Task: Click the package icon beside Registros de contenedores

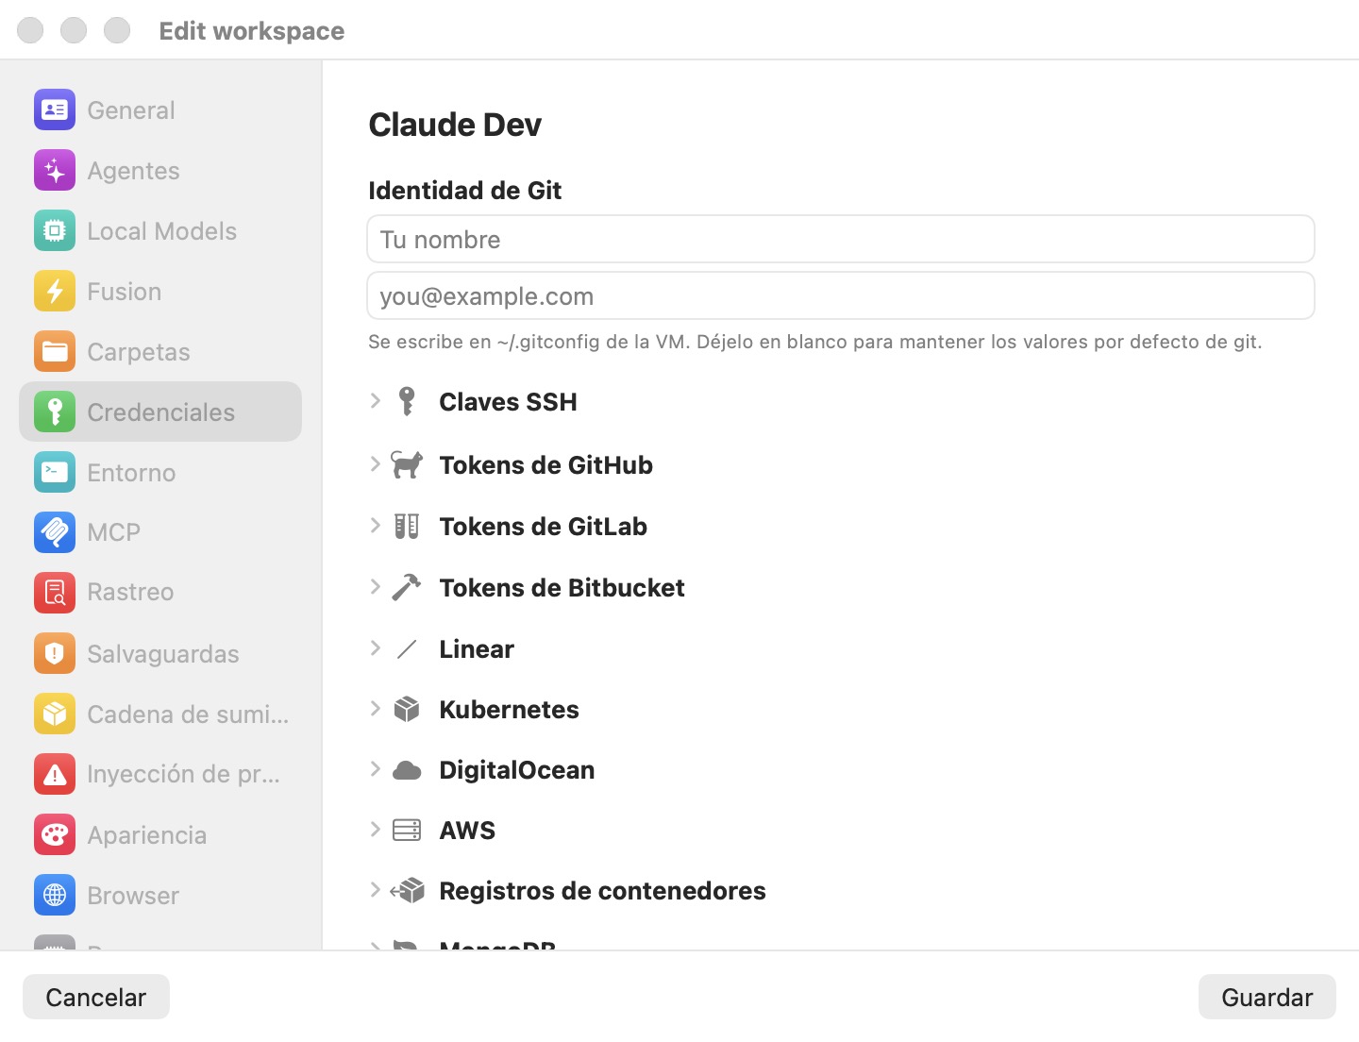Action: point(407,890)
